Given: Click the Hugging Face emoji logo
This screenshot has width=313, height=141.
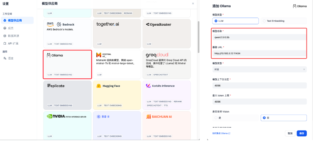Looking at the screenshot, I should [x=99, y=86].
